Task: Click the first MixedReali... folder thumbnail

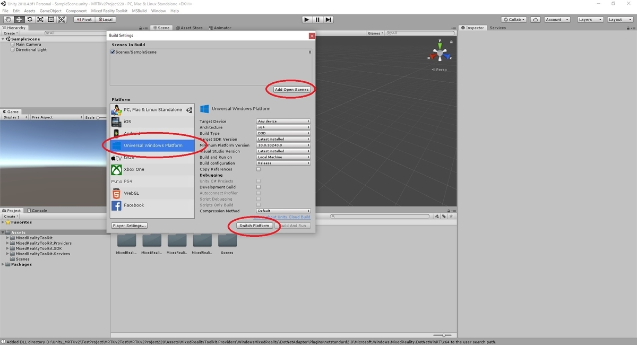Action: point(126,240)
